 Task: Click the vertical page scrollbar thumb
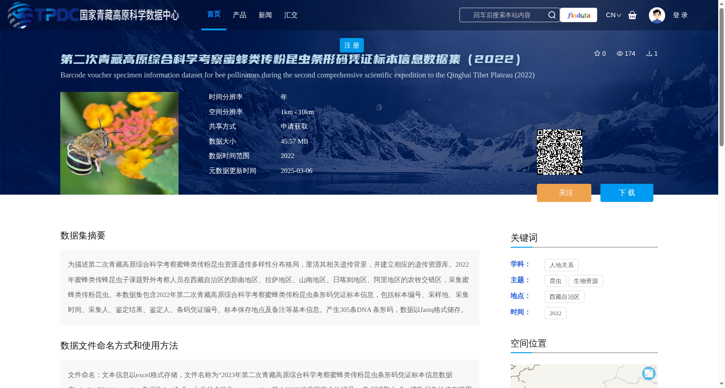tap(721, 77)
